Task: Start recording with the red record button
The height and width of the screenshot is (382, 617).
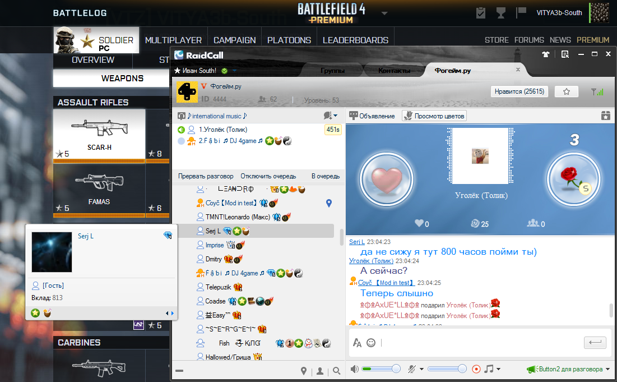Action: [476, 369]
